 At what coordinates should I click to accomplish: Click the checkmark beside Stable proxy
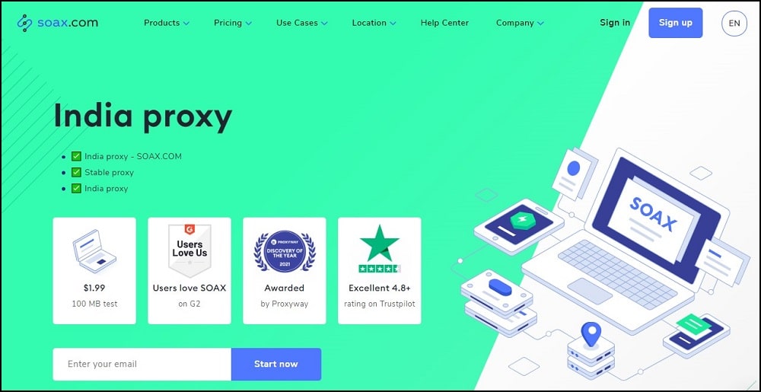tap(76, 172)
